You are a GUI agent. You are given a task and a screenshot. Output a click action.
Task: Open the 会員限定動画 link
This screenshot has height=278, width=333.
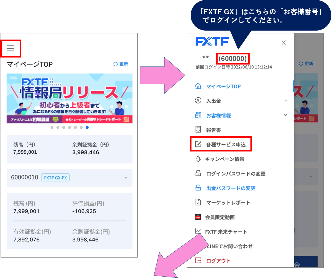[220, 217]
